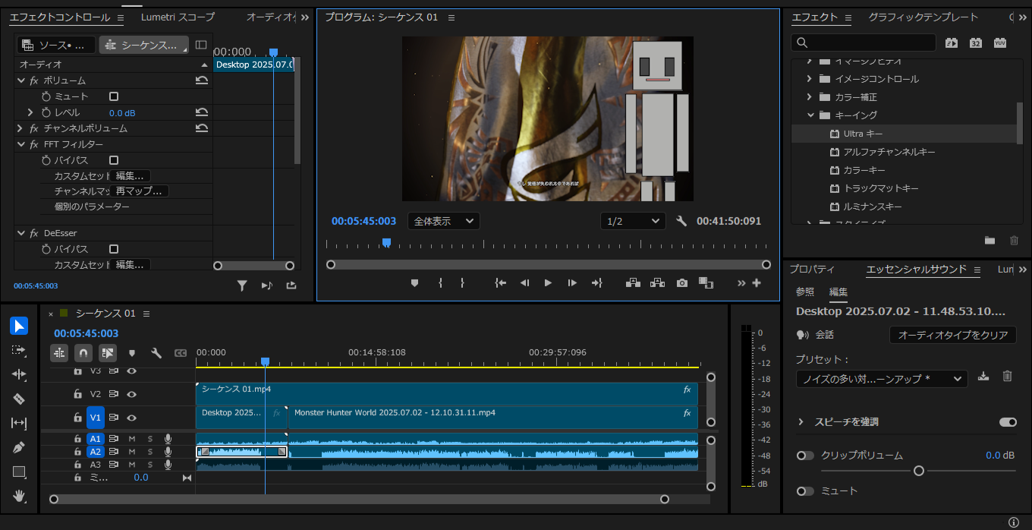Step back one frame
Screen dimensions: 1032x530
524,282
